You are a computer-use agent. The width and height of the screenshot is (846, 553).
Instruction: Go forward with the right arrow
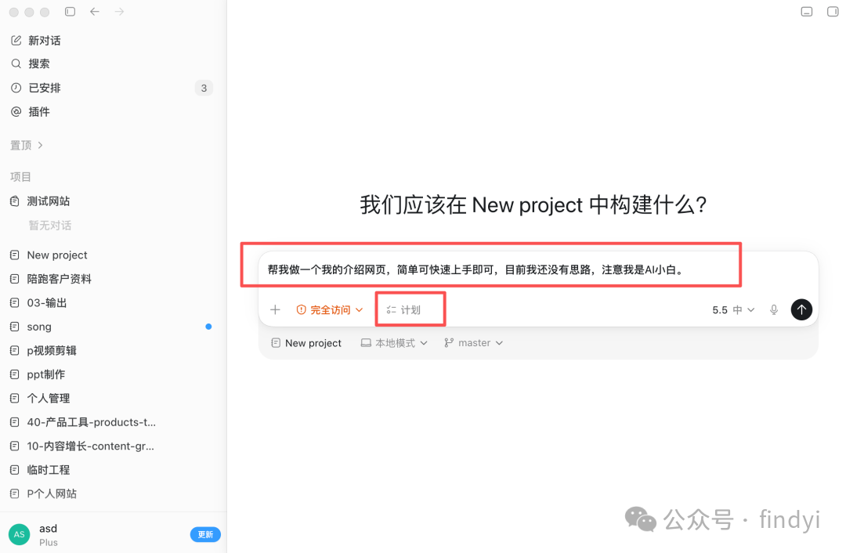119,11
